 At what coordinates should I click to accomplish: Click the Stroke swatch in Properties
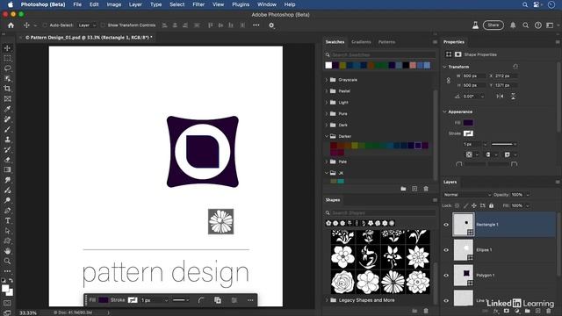pos(468,133)
